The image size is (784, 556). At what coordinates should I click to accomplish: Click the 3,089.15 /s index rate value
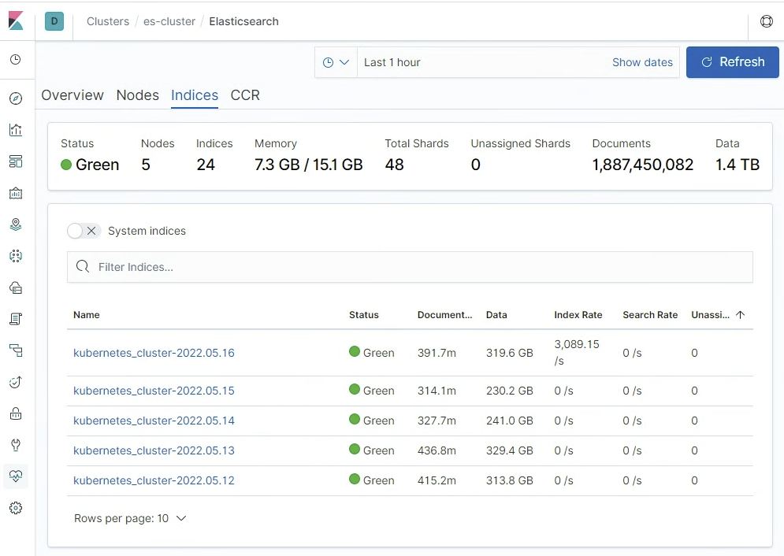(x=577, y=352)
